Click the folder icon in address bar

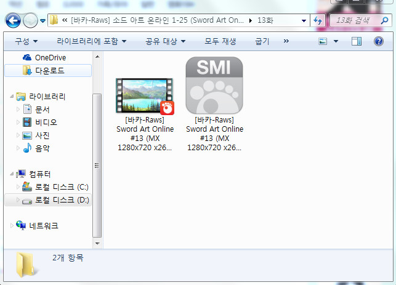(x=54, y=20)
